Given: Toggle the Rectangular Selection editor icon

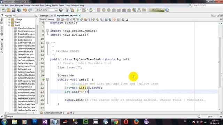Looking at the screenshot, I should (89, 19).
